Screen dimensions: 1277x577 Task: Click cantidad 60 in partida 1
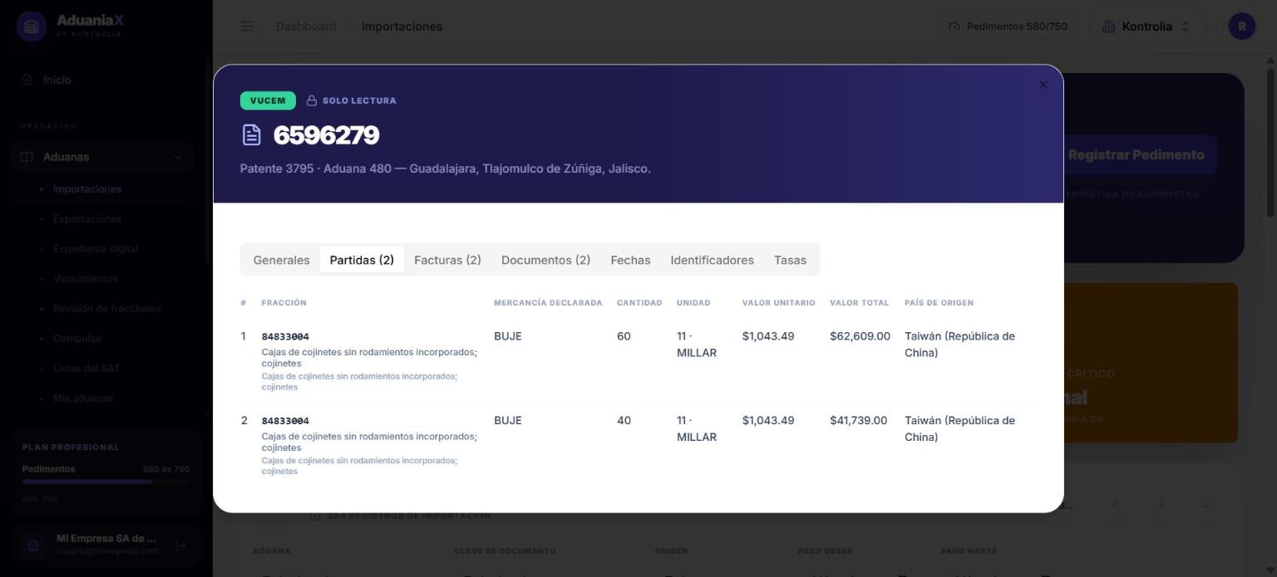[x=624, y=336]
